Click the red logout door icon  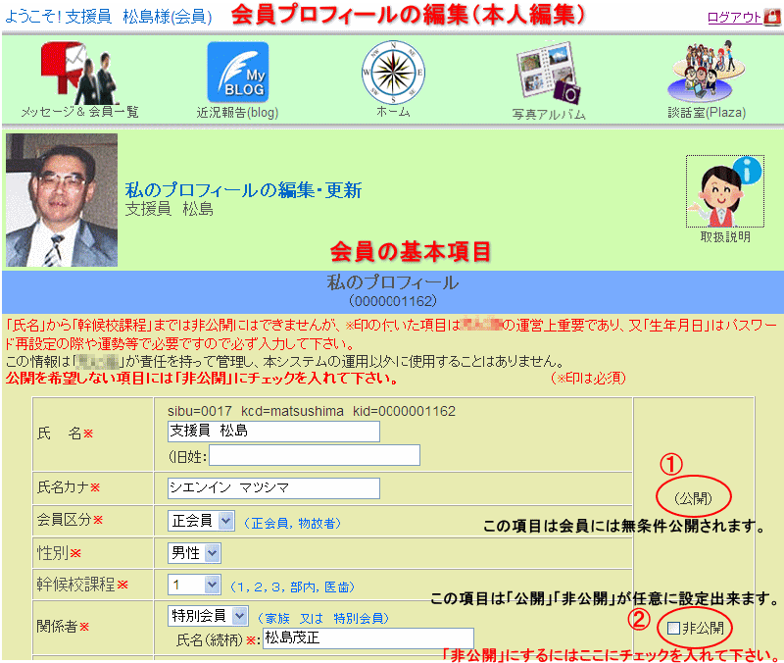click(772, 17)
